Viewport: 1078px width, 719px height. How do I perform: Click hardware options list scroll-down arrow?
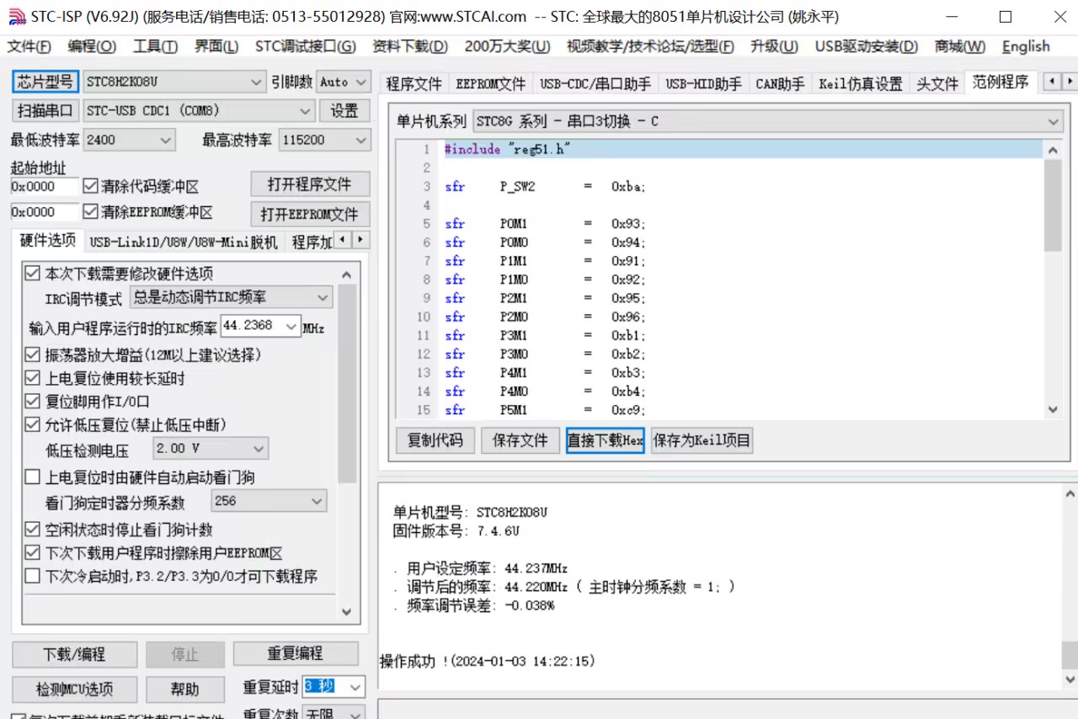click(346, 612)
